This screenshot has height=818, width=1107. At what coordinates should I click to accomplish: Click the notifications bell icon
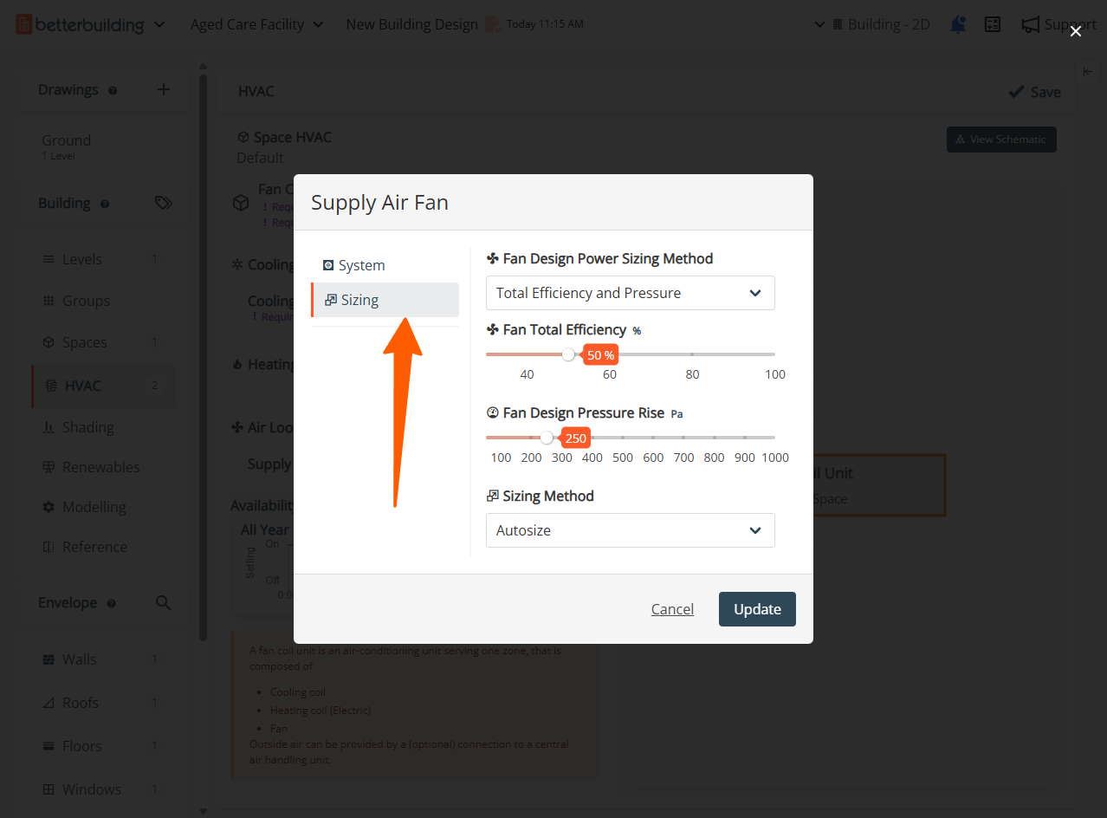958,24
